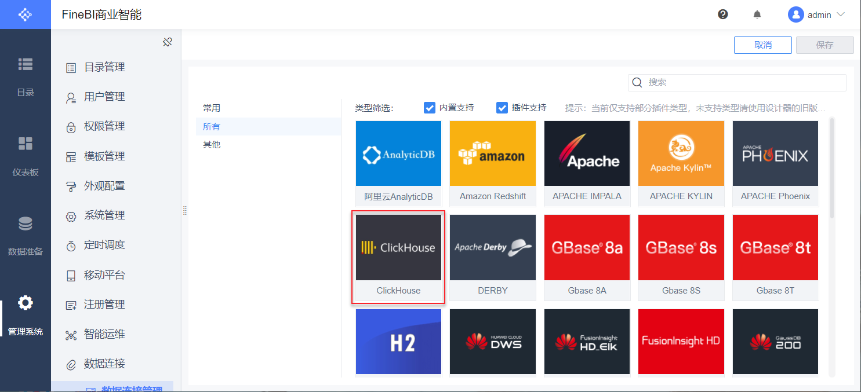Click the 移动平台 tablet icon
The image size is (861, 392).
click(71, 276)
